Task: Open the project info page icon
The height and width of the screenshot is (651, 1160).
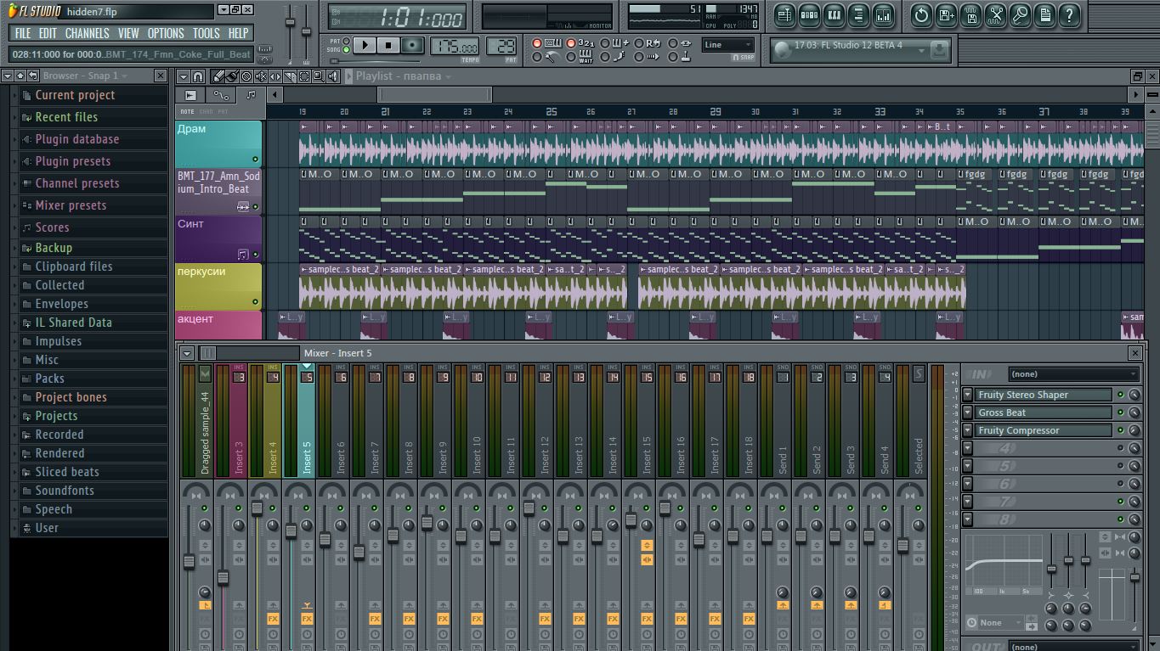Action: [x=1044, y=15]
